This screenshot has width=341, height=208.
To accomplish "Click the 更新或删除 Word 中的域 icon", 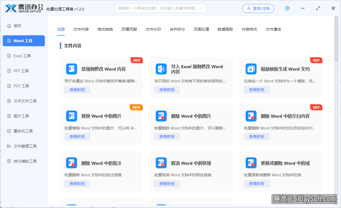I will 251,163.
